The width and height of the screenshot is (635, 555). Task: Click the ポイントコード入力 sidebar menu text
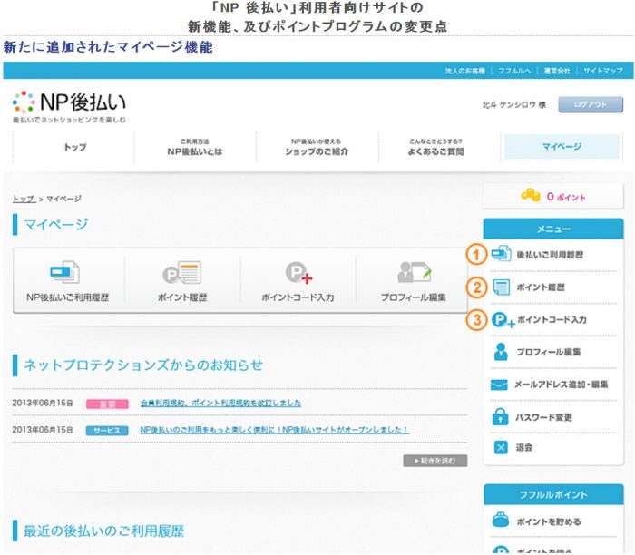pos(552,320)
